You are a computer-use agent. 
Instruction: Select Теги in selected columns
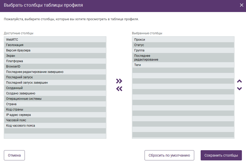click(183, 65)
